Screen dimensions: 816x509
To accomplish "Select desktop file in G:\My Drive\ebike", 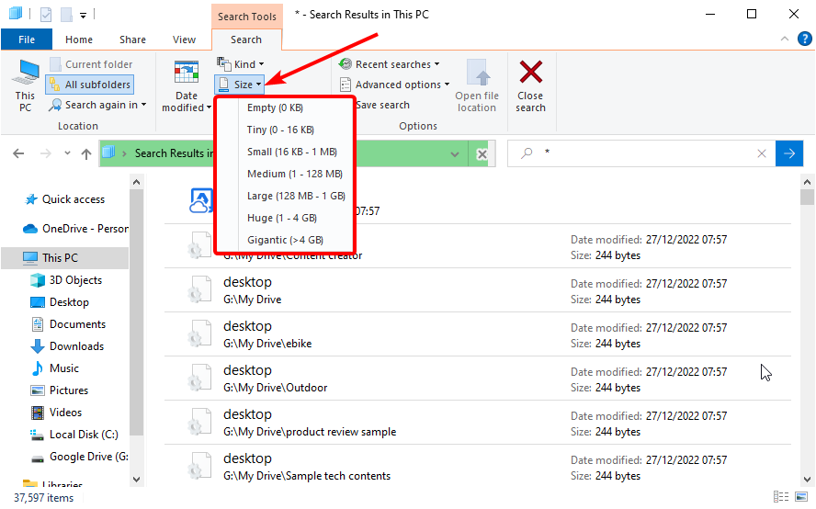I will [478, 334].
